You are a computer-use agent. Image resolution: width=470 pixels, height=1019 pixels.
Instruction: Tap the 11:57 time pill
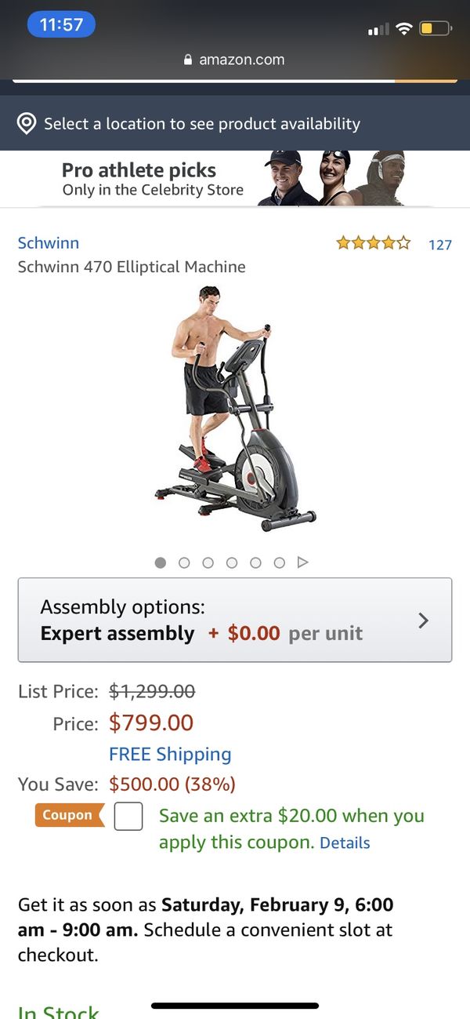(61, 24)
